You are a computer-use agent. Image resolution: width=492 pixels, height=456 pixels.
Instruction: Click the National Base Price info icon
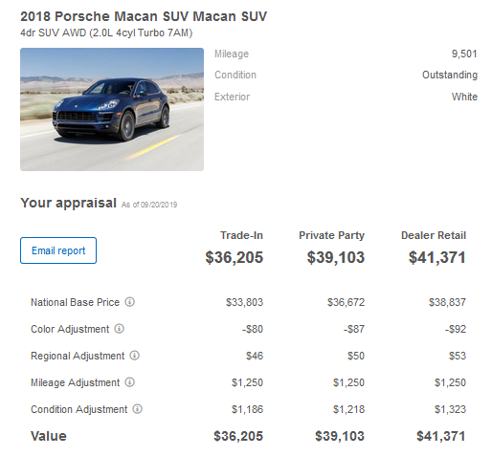tap(129, 301)
